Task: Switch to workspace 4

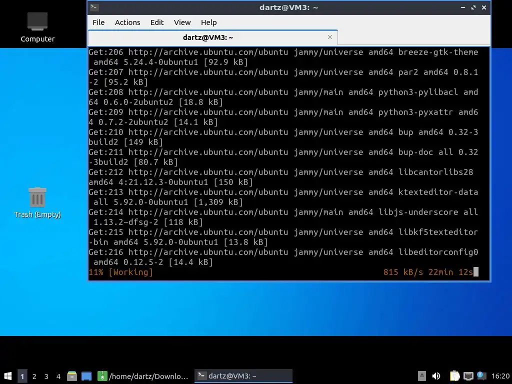Action: (58, 376)
